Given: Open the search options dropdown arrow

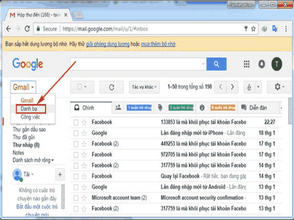Looking at the screenshot, I should pyautogui.click(x=203, y=64).
